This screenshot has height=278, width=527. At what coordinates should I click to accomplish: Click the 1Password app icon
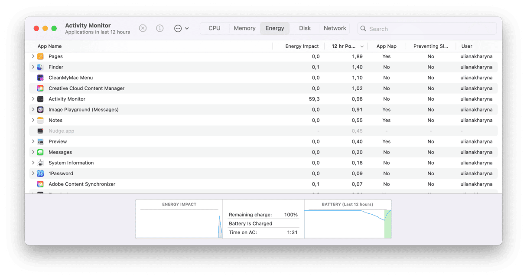(x=40, y=173)
